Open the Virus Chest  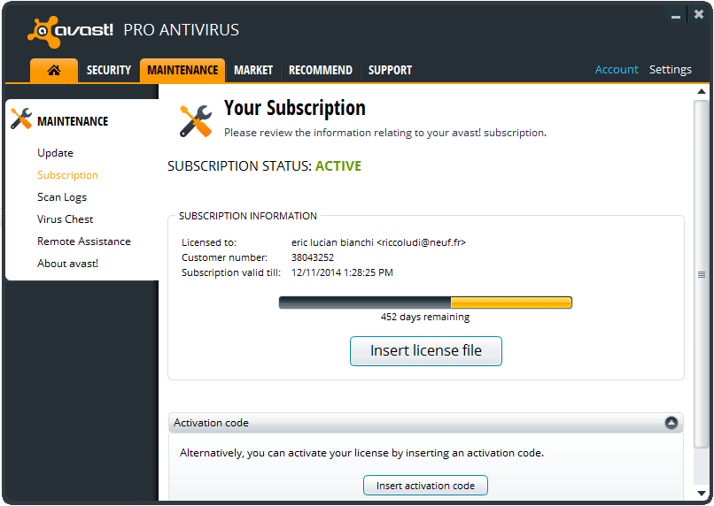coord(66,219)
